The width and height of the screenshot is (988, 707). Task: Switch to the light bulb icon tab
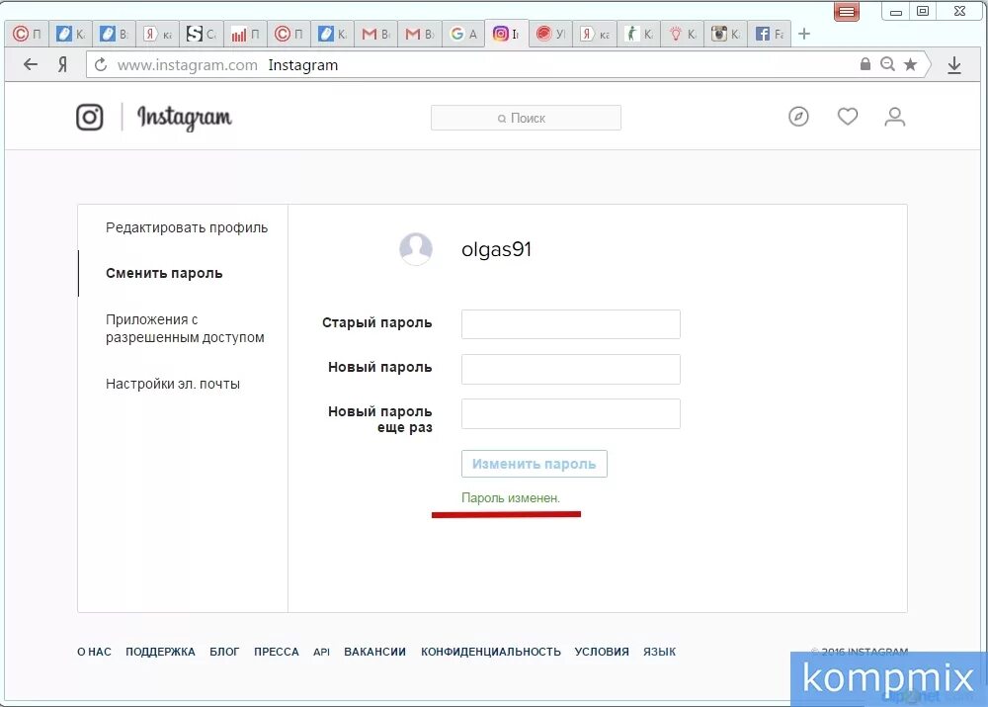(x=683, y=34)
